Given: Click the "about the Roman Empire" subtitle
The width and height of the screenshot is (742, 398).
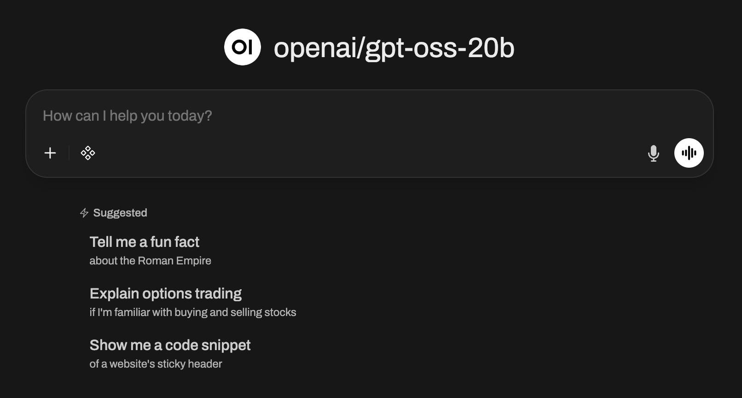Looking at the screenshot, I should 150,261.
